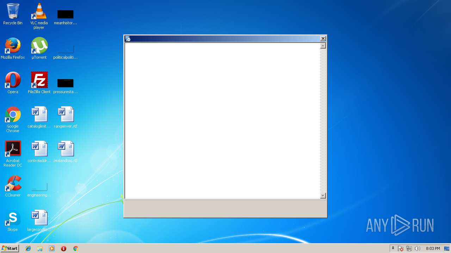451x253 pixels.
Task: Open Google Chrome desktop shortcut
Action: [x=13, y=119]
